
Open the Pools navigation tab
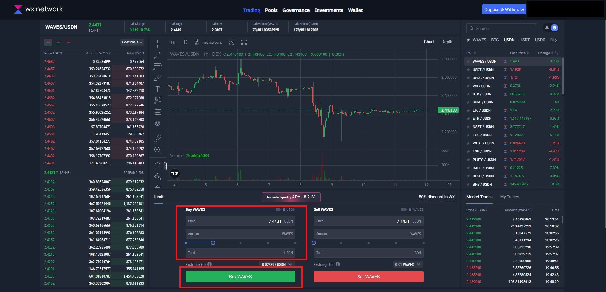271,10
